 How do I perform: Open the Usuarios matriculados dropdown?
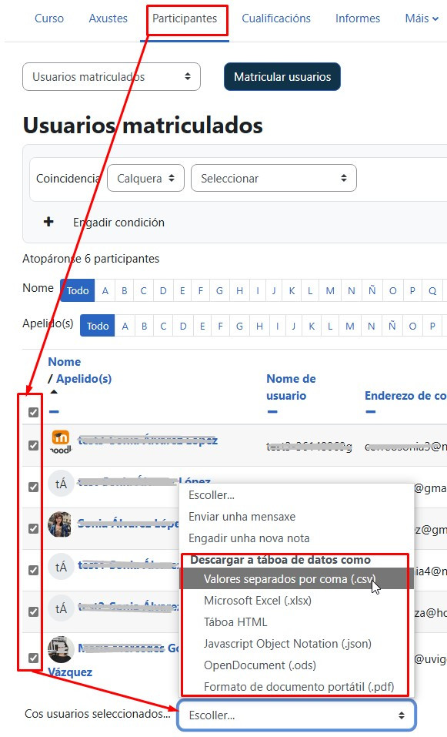pos(112,76)
